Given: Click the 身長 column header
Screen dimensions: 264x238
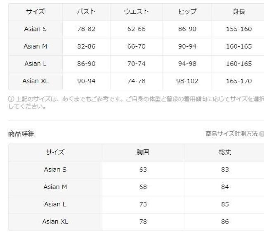Looking at the screenshot, I should coord(238,12).
